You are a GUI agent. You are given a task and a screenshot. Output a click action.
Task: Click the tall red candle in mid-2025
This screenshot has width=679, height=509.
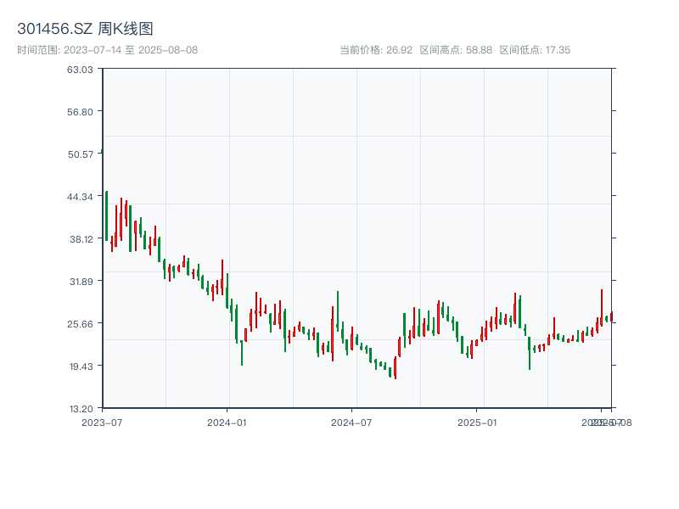(x=602, y=308)
